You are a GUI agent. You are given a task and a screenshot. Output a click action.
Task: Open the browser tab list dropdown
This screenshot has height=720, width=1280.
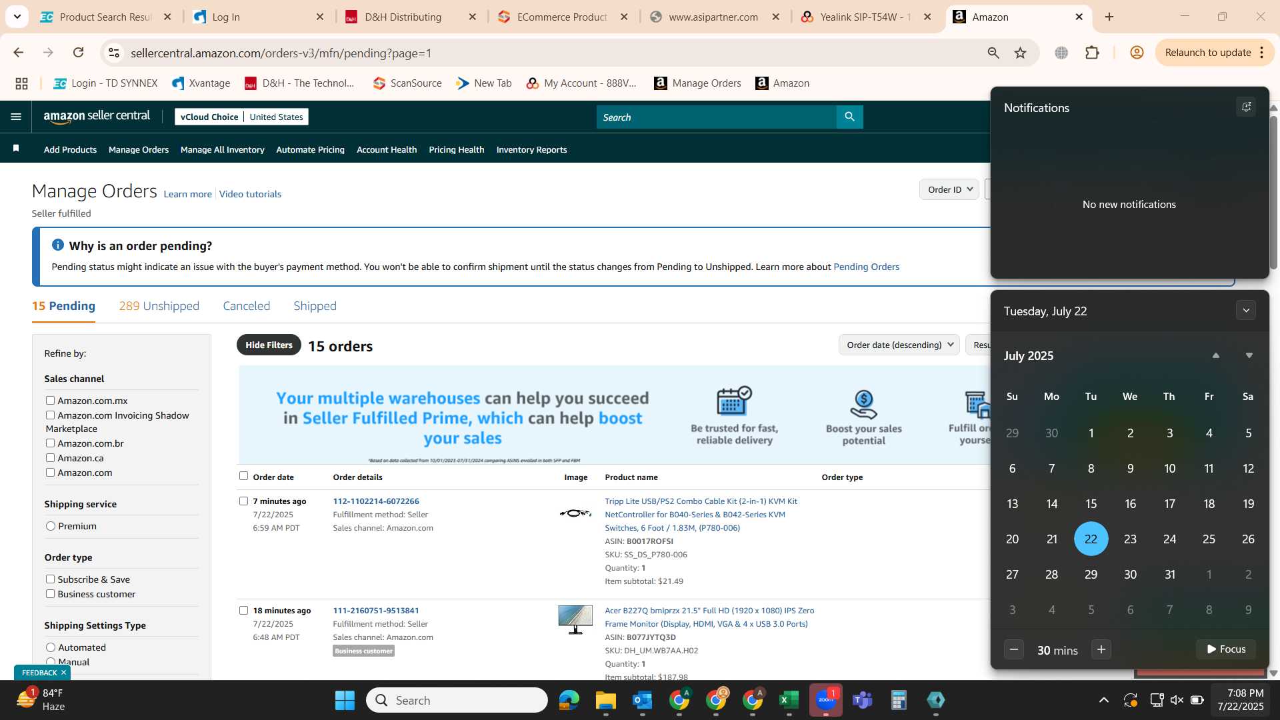(x=17, y=17)
